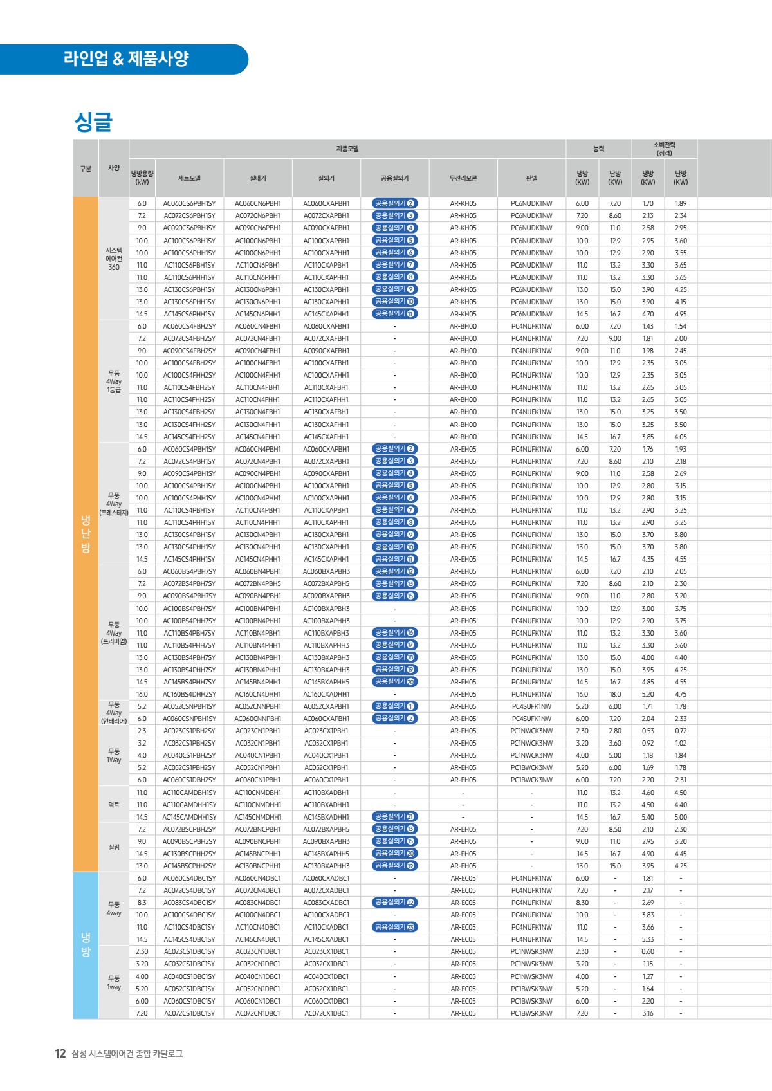Image resolution: width=772 pixels, height=1091 pixels.
Task: Click the "공용실외기" column header
Action: [x=394, y=178]
